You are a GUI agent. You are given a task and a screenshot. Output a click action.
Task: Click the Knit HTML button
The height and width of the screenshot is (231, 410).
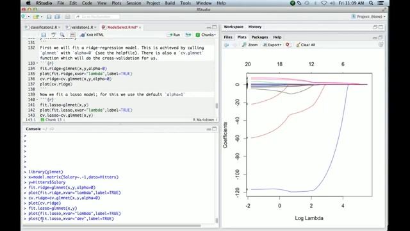[x=92, y=35]
